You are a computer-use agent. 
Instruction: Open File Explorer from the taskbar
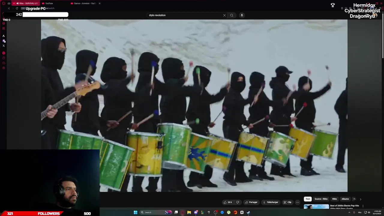pos(189,212)
